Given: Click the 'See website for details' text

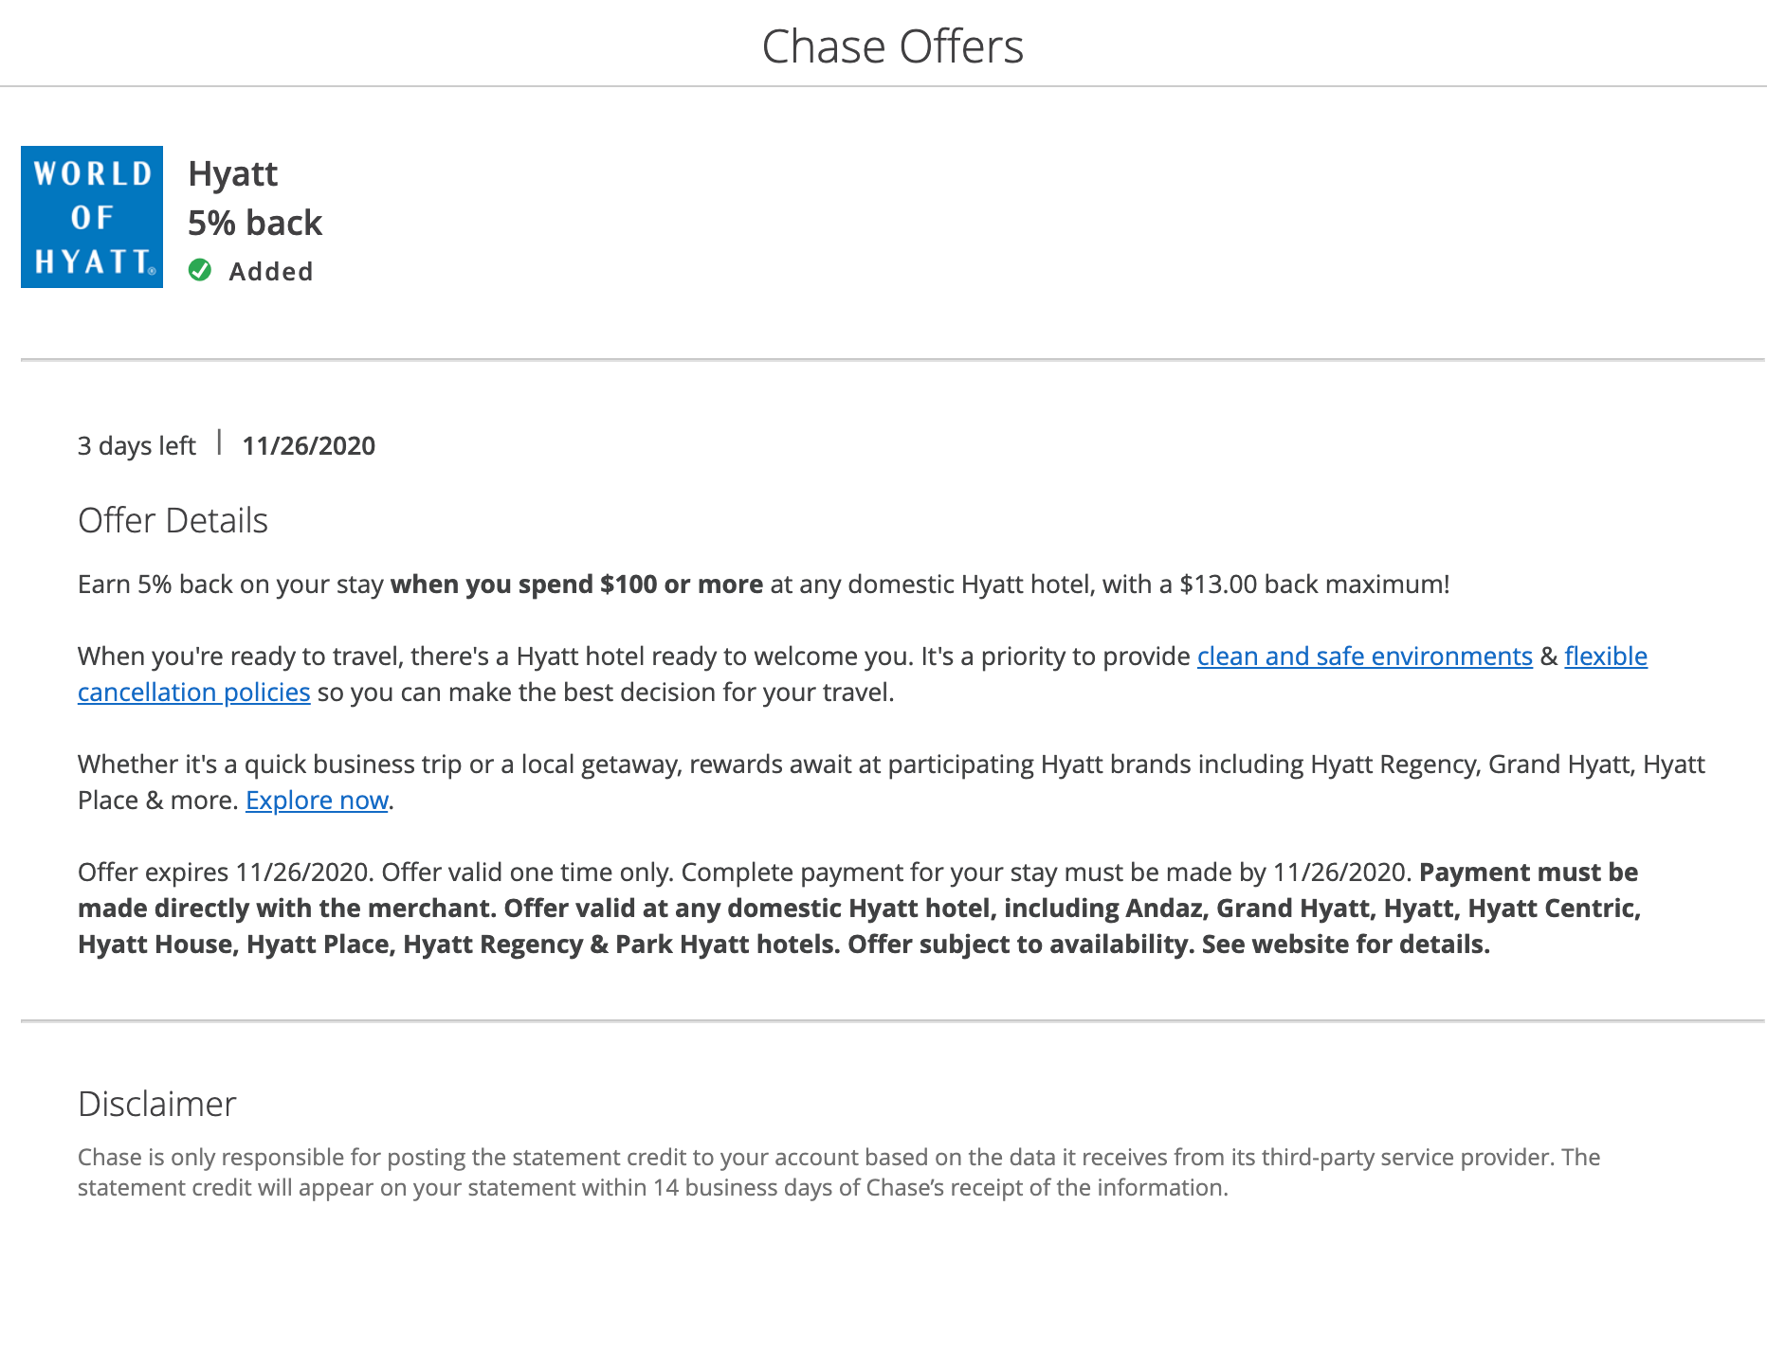Looking at the screenshot, I should click(1345, 945).
